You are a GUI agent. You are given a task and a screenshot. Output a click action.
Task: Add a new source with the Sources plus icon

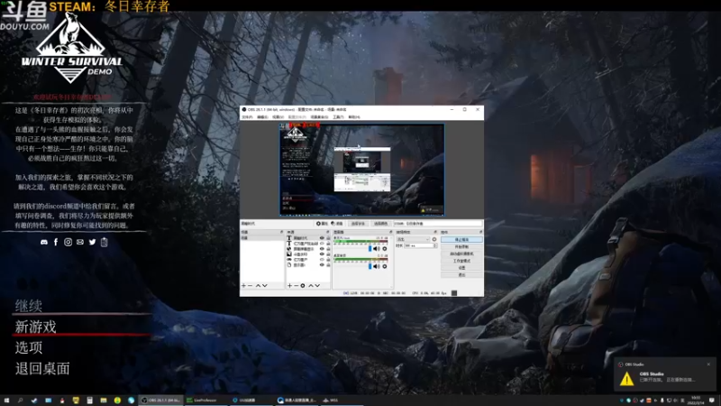[289, 286]
